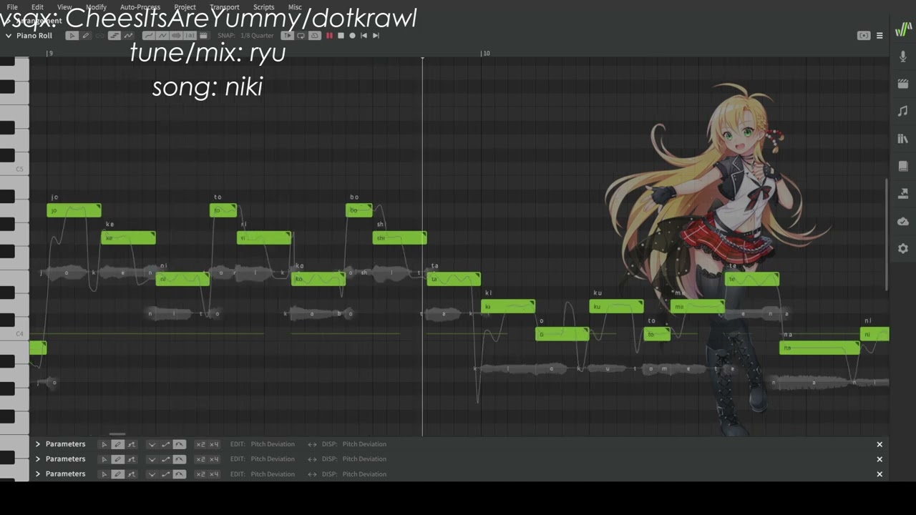This screenshot has width=916, height=515.
Task: Toggle pencil tool in third Parameters row
Action: (118, 474)
